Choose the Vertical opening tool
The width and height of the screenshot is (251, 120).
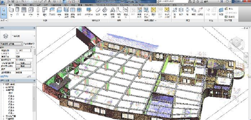click(x=194, y=11)
